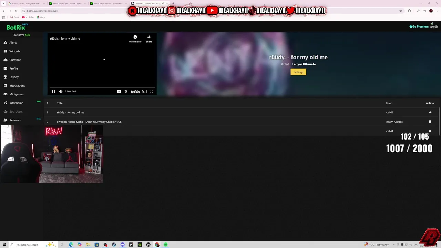
Task: Skip the current song with fast-forward icon
Action: click(x=430, y=112)
